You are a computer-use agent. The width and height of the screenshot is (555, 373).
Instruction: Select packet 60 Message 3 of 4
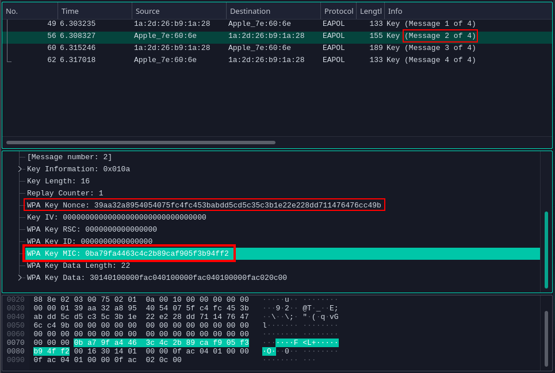[277, 48]
